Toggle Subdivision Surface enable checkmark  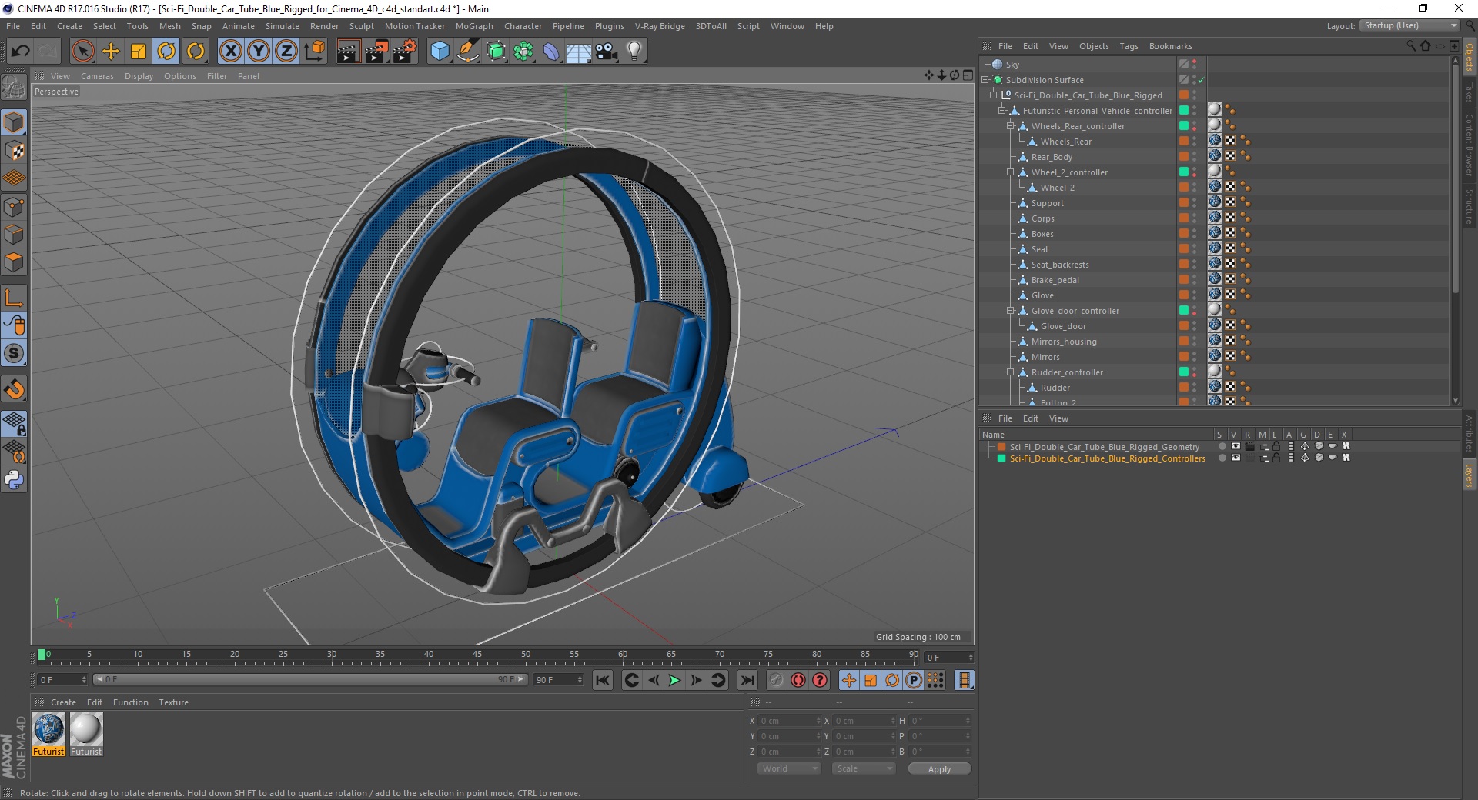click(1201, 80)
